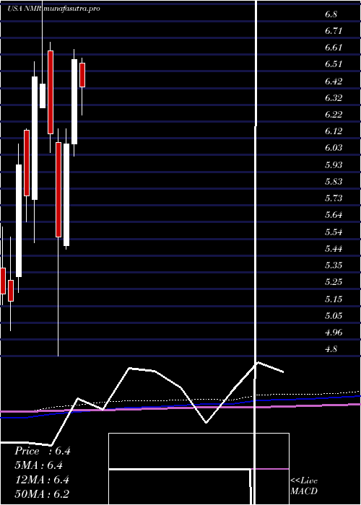361x505 pixels.
Task: Click the 12MA : 6.4 readout
Action: coord(42,480)
